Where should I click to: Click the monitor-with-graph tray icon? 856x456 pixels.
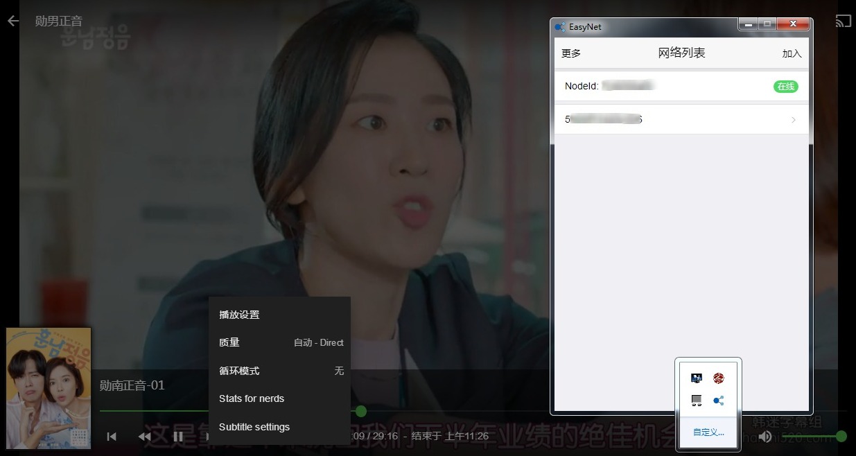click(x=696, y=378)
